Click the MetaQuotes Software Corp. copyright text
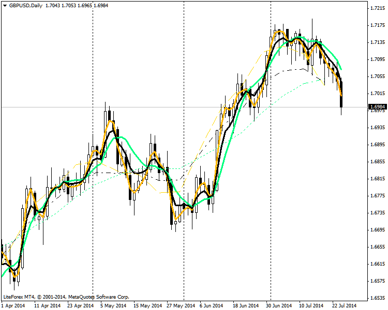The width and height of the screenshot is (388, 310). pyautogui.click(x=98, y=297)
